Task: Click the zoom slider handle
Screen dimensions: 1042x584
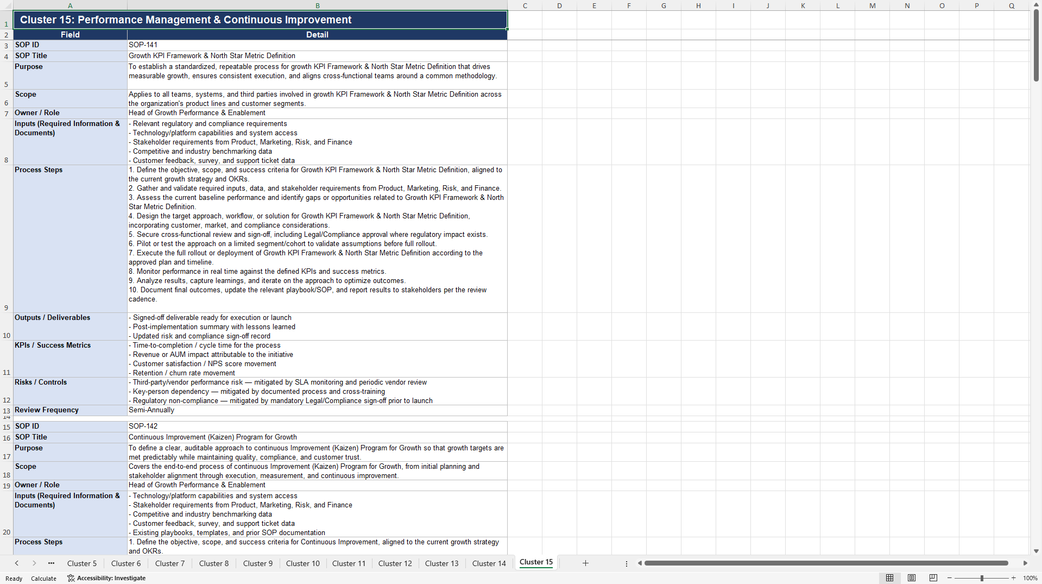Action: (x=982, y=578)
